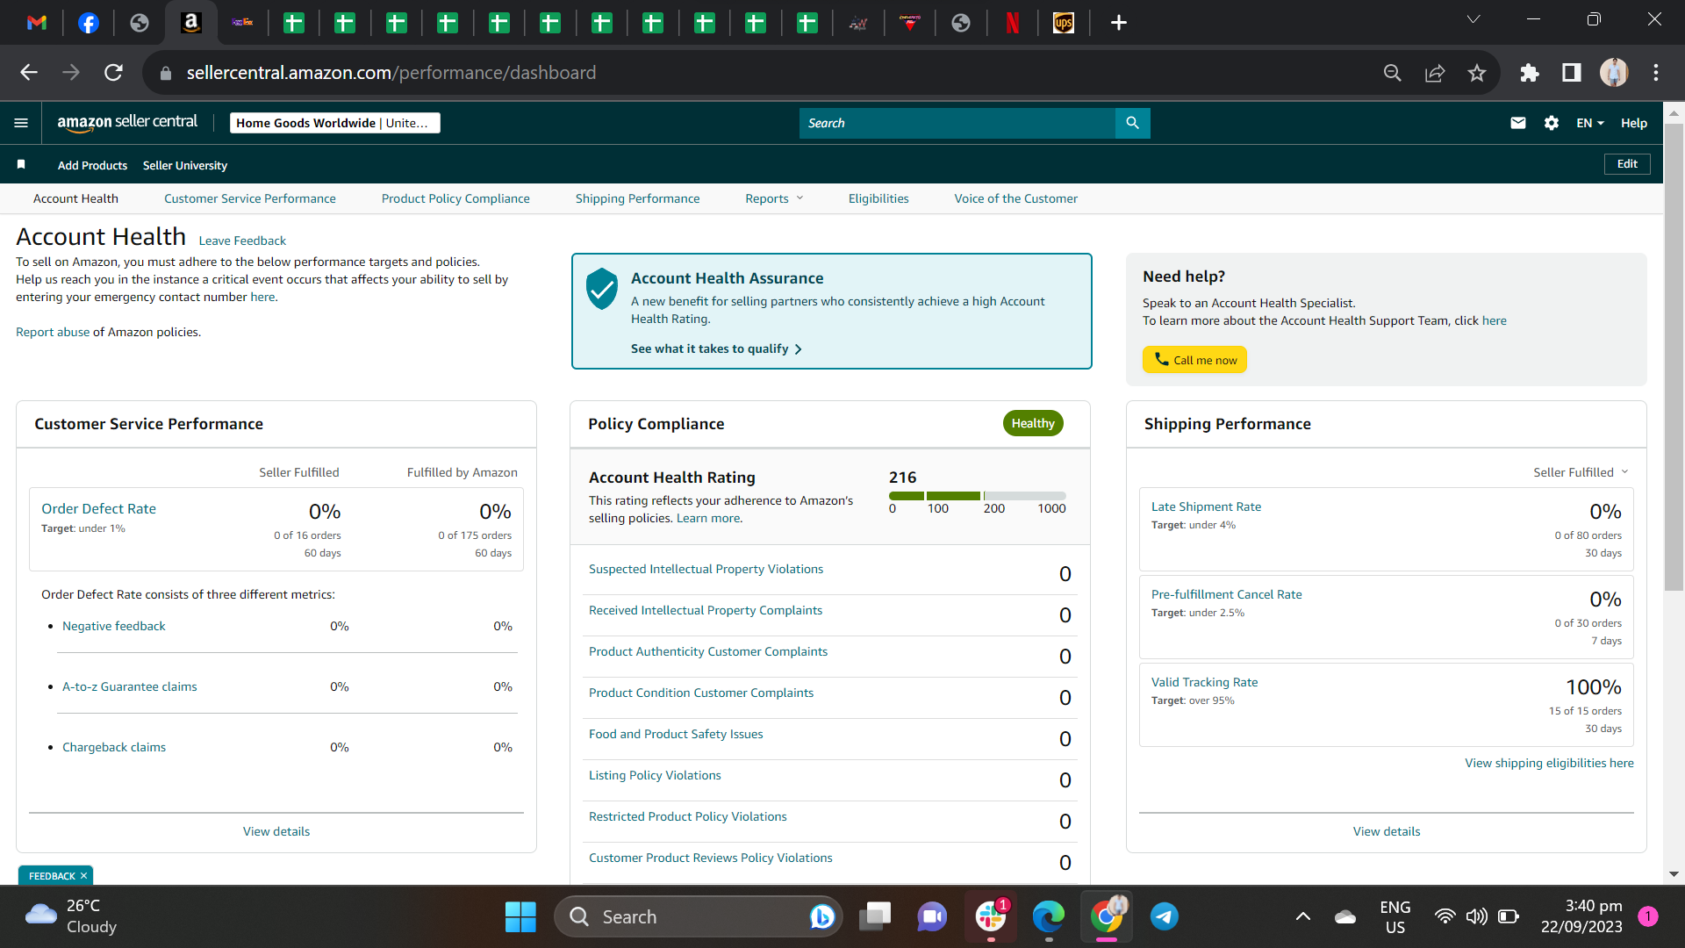Image resolution: width=1685 pixels, height=948 pixels.
Task: Open the browser tab search chevron
Action: click(x=1473, y=19)
